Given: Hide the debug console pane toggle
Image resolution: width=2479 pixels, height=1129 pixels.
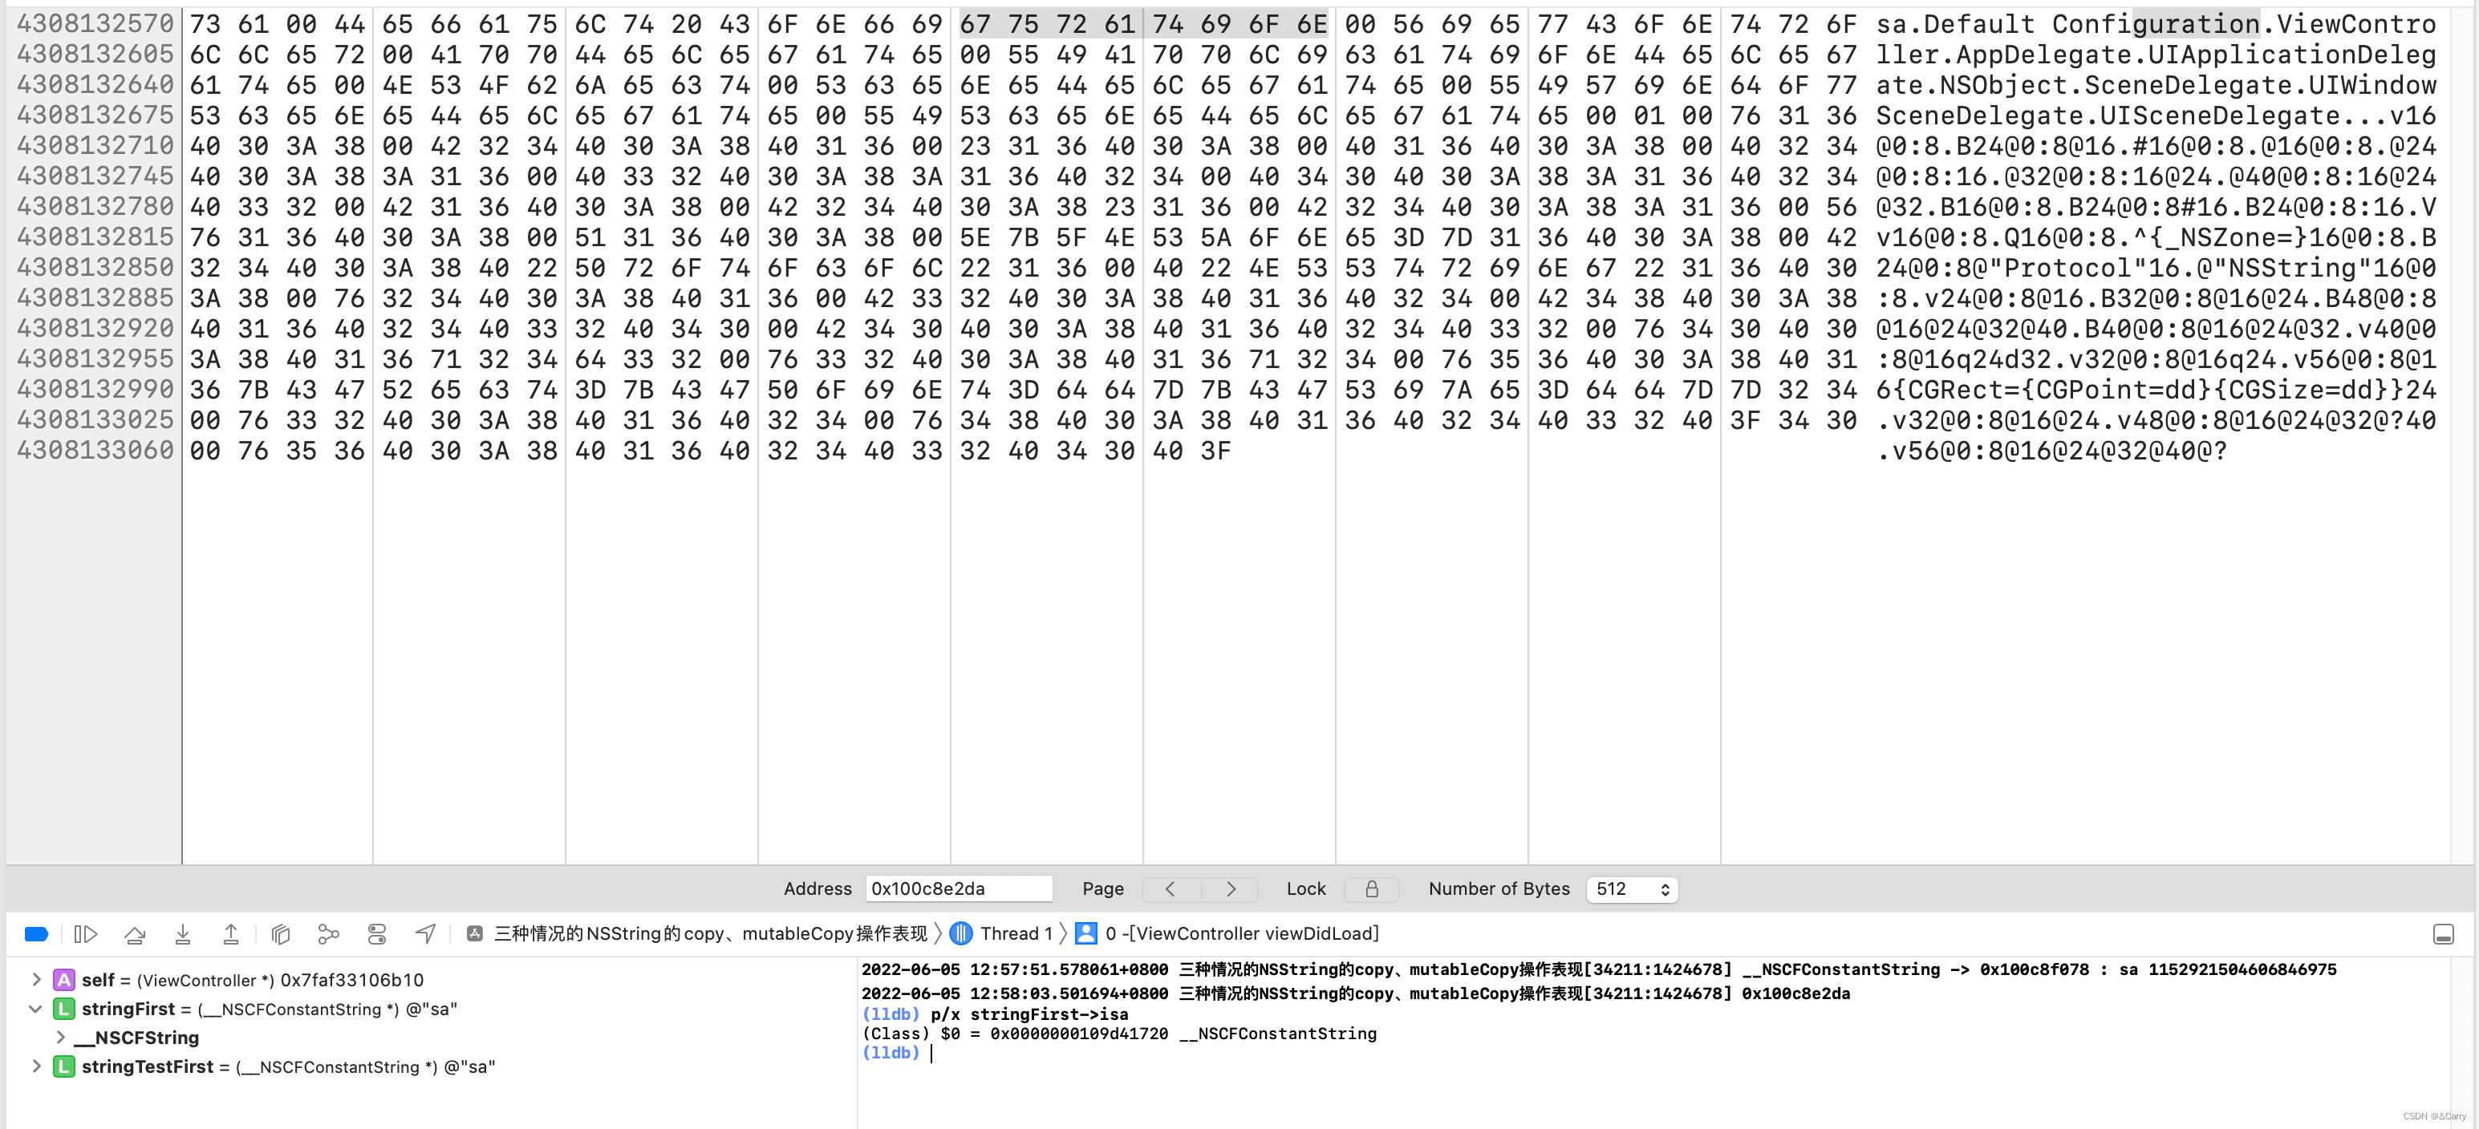Looking at the screenshot, I should tap(2442, 934).
